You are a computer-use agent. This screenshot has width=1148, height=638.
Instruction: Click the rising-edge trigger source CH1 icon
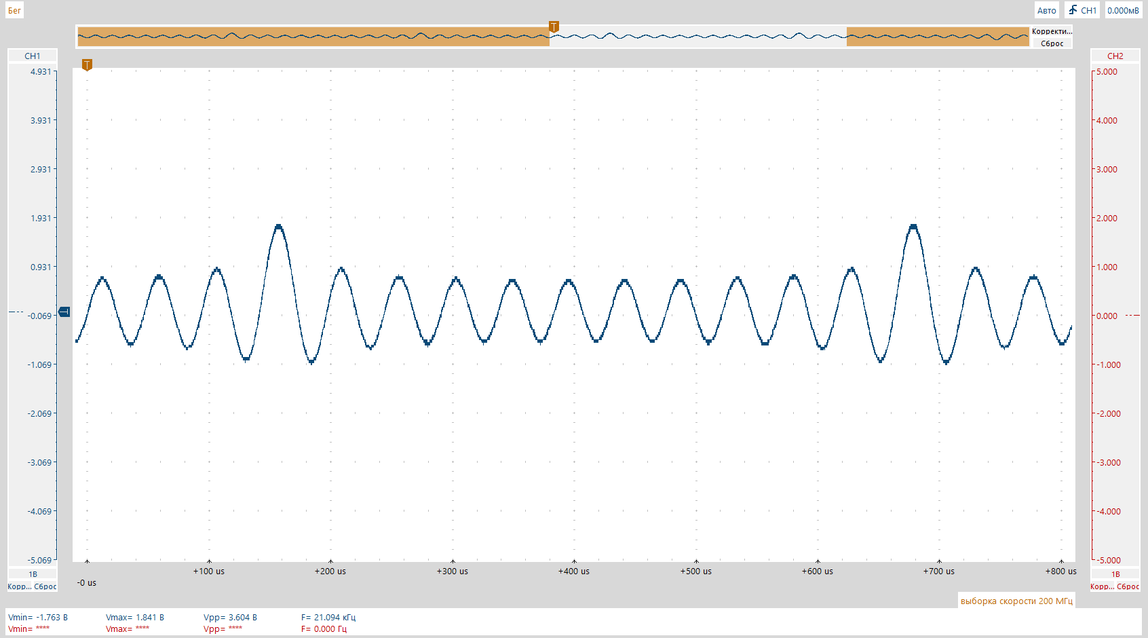click(x=1082, y=10)
